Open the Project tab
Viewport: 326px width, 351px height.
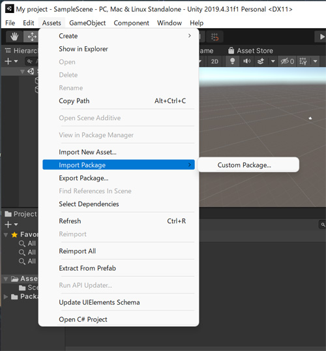coord(21,214)
